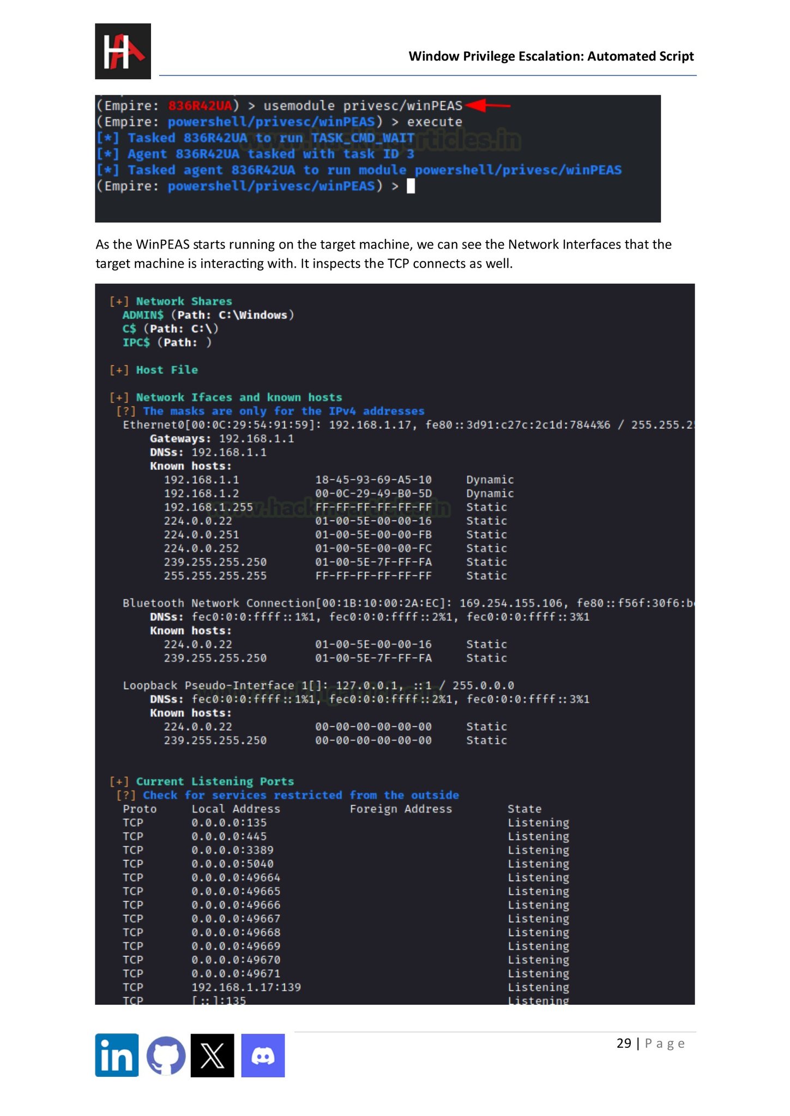Click the 'Network Shares' section heading
790x1116 pixels.
(x=184, y=301)
